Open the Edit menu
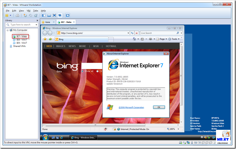This screenshot has width=236, height=149. coord(14,11)
